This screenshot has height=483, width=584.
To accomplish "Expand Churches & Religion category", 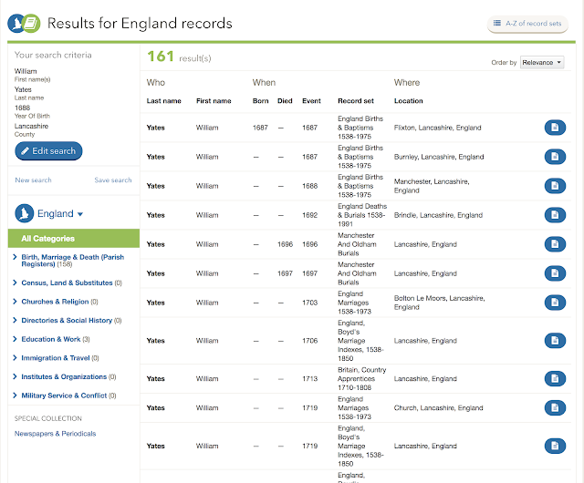I will tap(55, 302).
